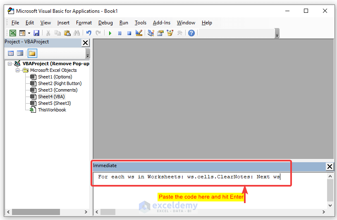
Task: Click the View Microsoft Excel toolbar icon
Action: 13,33
